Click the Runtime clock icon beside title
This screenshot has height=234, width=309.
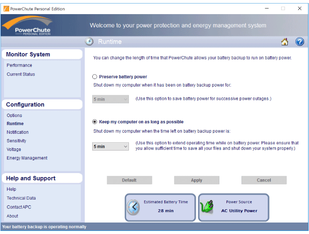(x=89, y=42)
